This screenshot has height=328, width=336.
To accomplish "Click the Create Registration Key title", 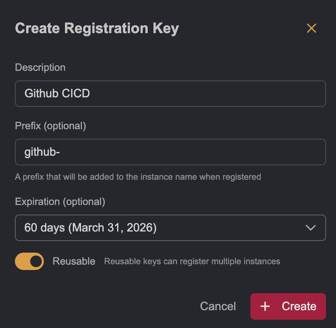I will point(97,28).
